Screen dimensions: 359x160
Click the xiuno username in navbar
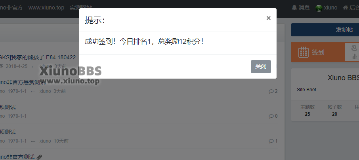click(330, 8)
